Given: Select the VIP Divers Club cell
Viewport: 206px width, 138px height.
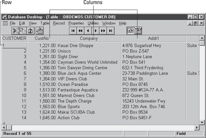Looking at the screenshot, I should (x=89, y=79).
